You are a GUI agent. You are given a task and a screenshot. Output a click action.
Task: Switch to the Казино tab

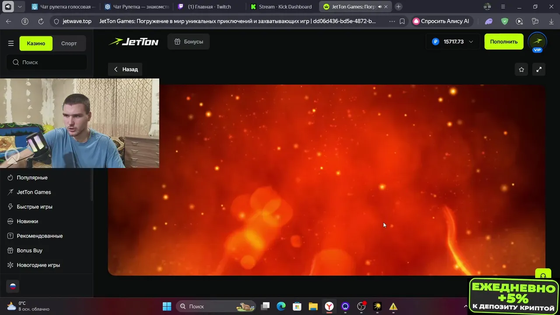coord(36,43)
